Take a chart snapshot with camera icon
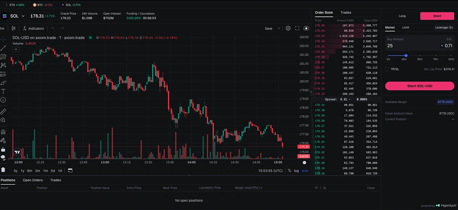Image resolution: width=458 pixels, height=210 pixels. [x=306, y=28]
